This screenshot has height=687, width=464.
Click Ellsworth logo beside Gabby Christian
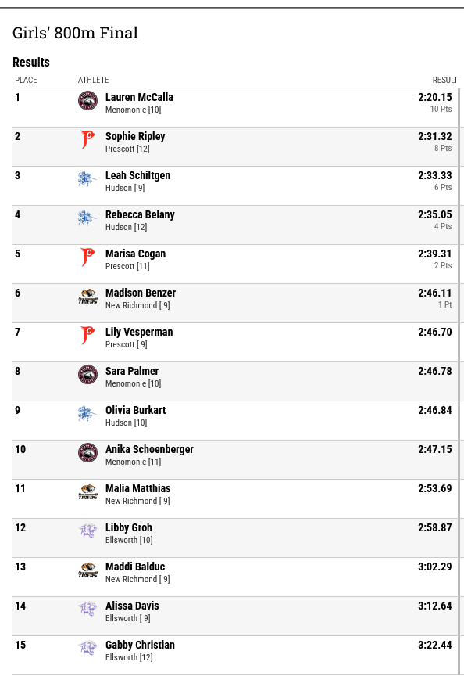[x=87, y=649]
